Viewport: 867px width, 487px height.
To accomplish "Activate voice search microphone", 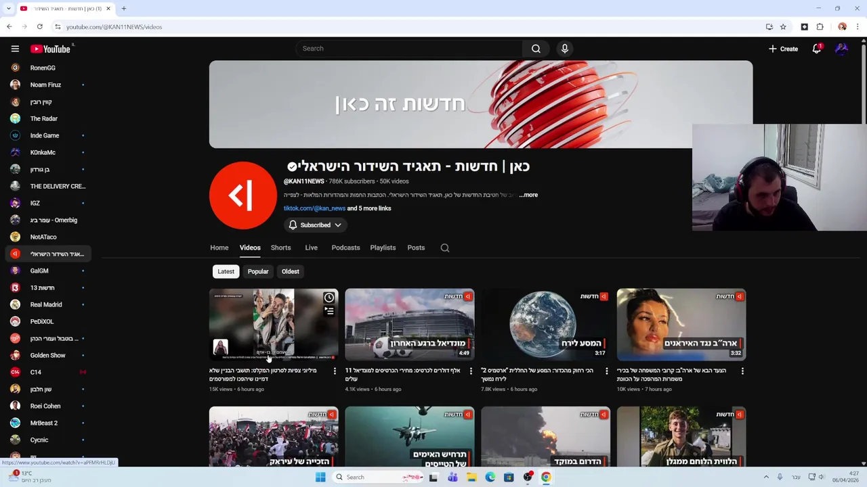I will click(564, 49).
